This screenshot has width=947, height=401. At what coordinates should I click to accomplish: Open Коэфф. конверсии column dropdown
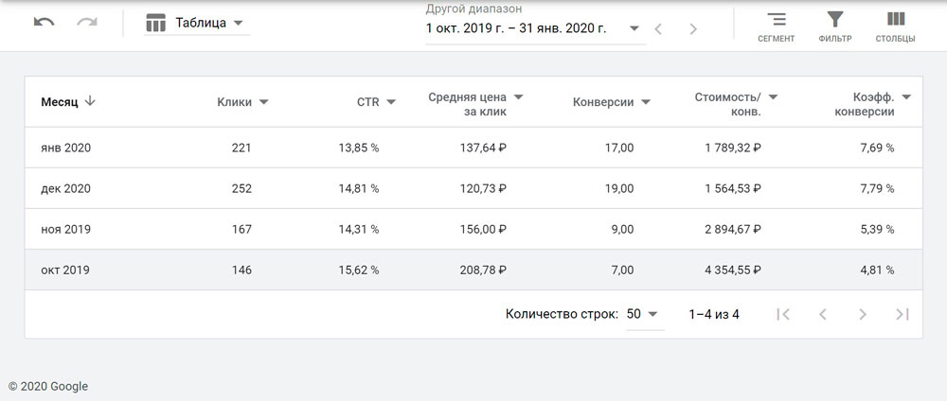(906, 96)
